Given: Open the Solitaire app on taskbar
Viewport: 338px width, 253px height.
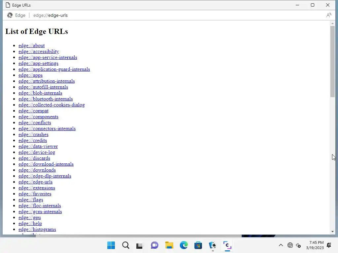Looking at the screenshot, I should click(213, 245).
